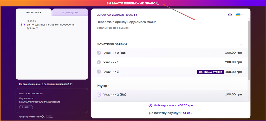The image size is (266, 121).
Task: Open auction link LLP001-UA-20250228-59969
Action: (115, 15)
